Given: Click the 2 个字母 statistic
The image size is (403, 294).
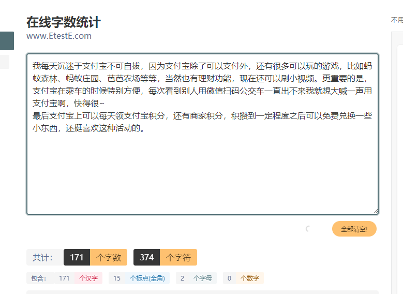Looking at the screenshot, I should tap(196, 278).
